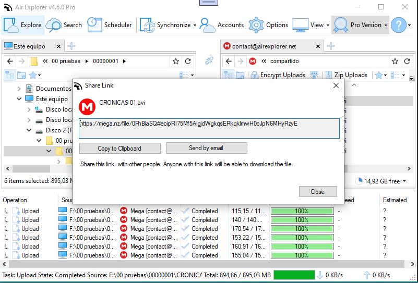Click Send by email button
Viewport: 418px width, 283px height.
pos(206,148)
